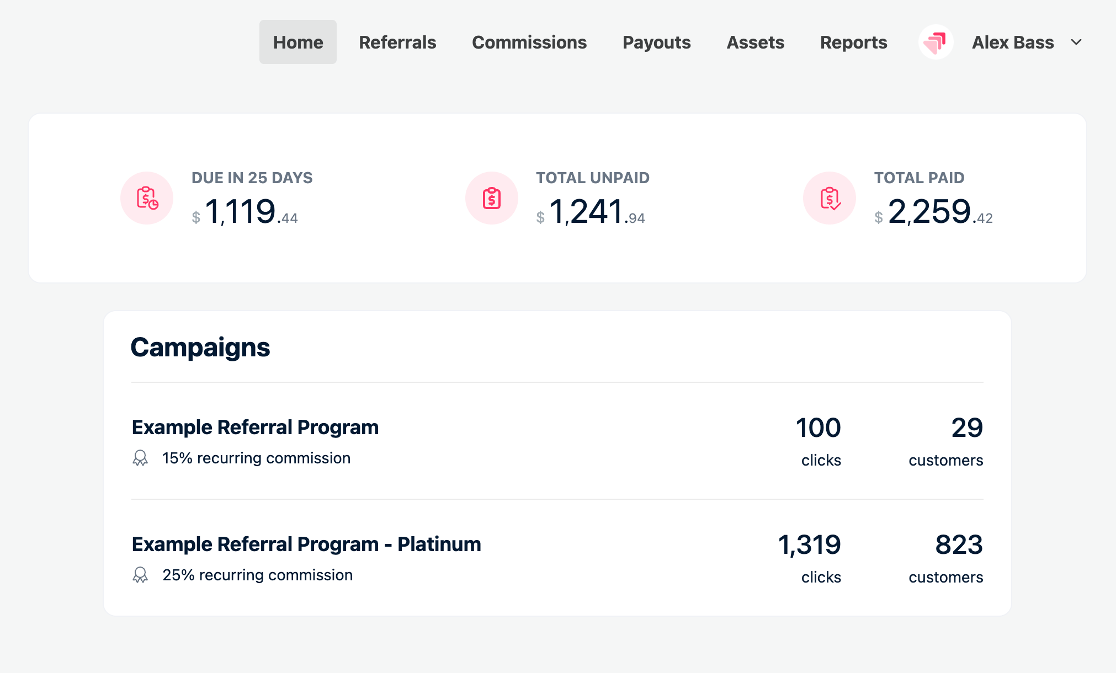Open the Alex Bass user menu
The height and width of the screenshot is (673, 1116).
(1012, 42)
